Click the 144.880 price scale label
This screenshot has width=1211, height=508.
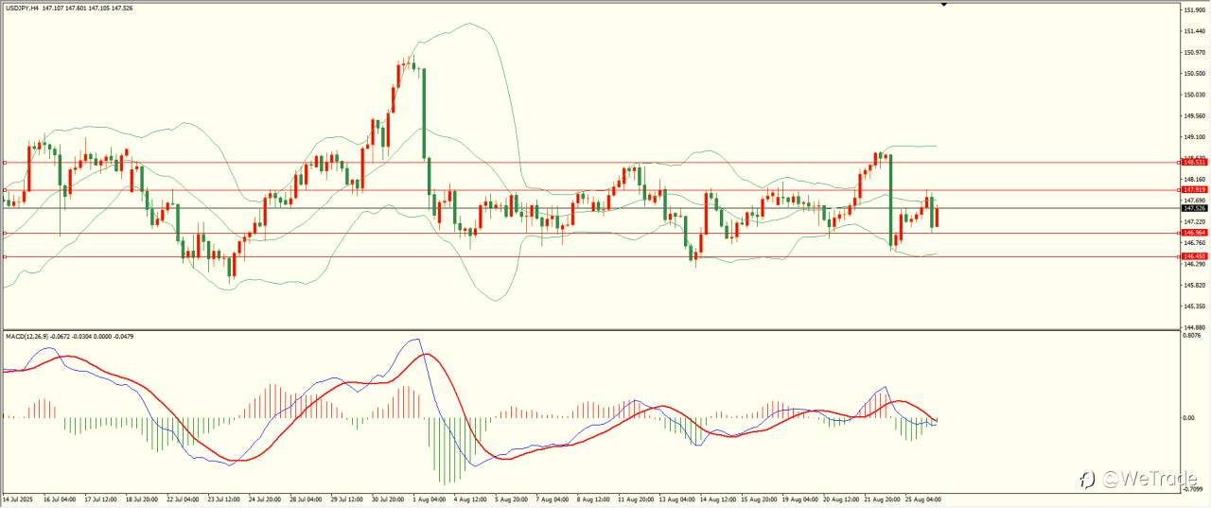pos(1194,327)
